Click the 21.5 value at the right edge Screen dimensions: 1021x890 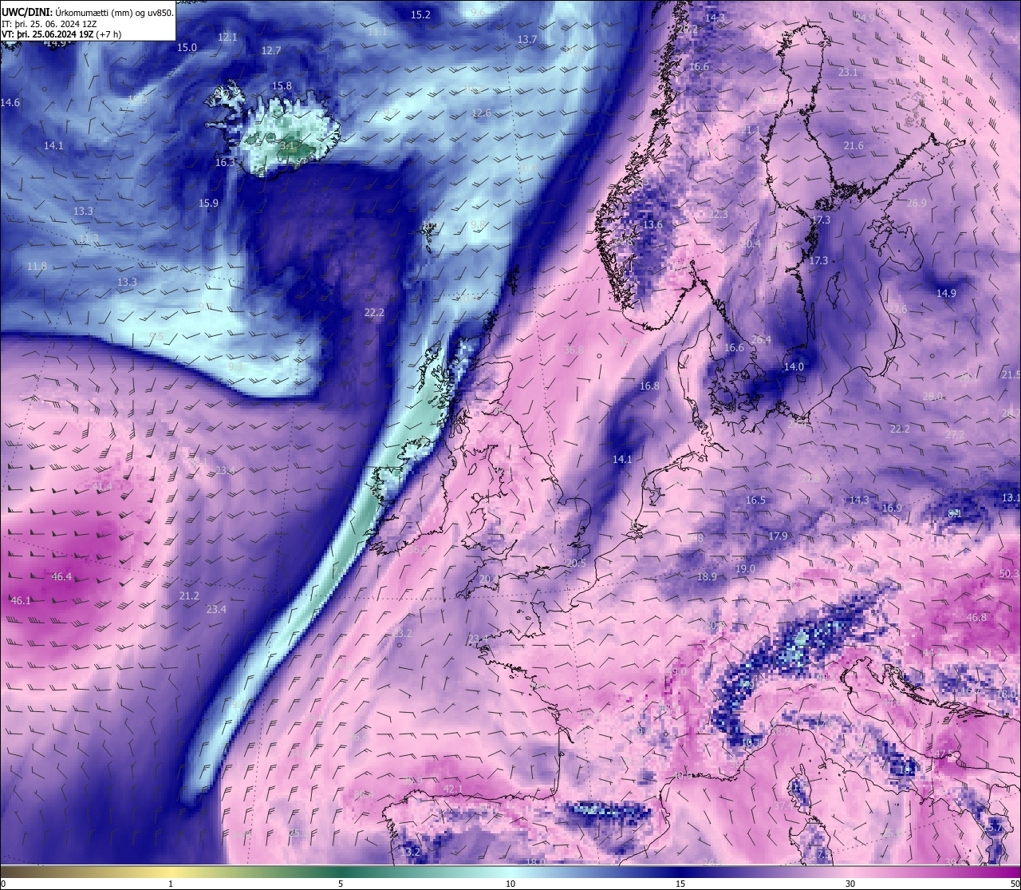coord(1011,374)
